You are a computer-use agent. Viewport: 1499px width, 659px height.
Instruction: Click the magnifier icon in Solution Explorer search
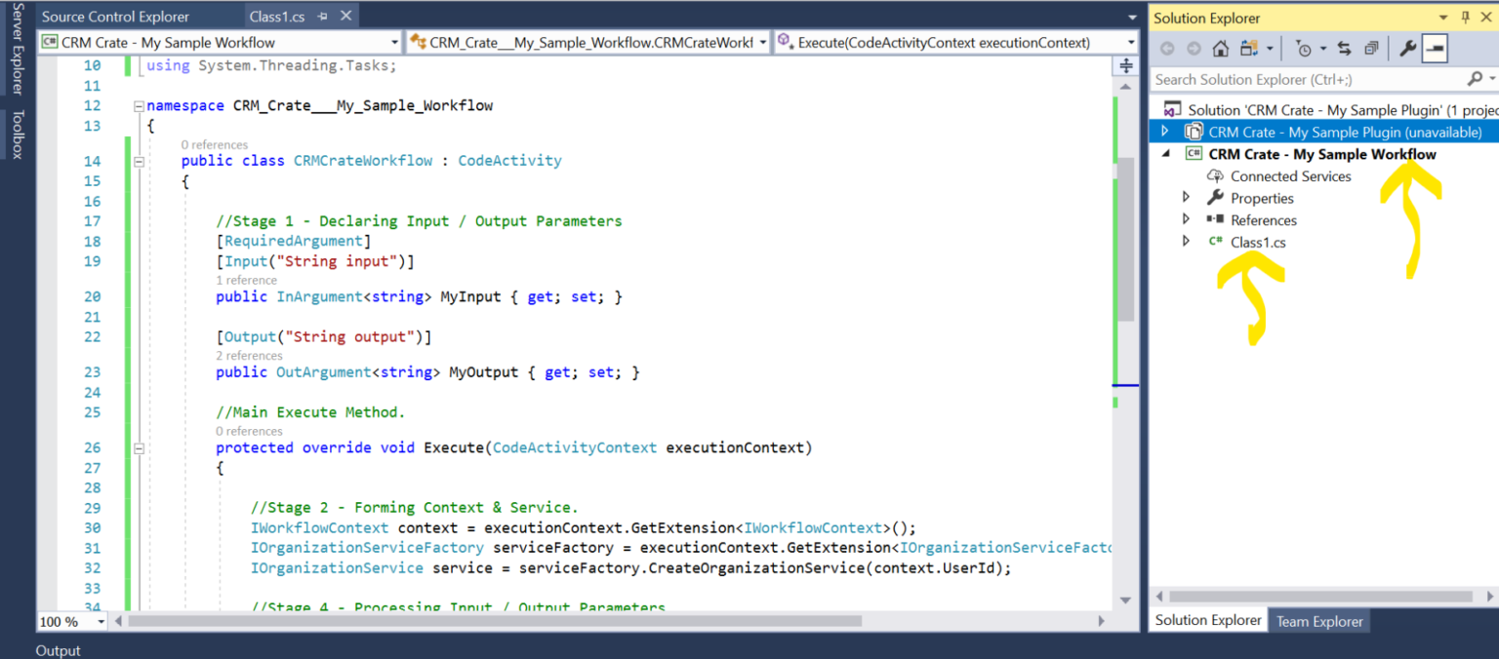(1474, 79)
